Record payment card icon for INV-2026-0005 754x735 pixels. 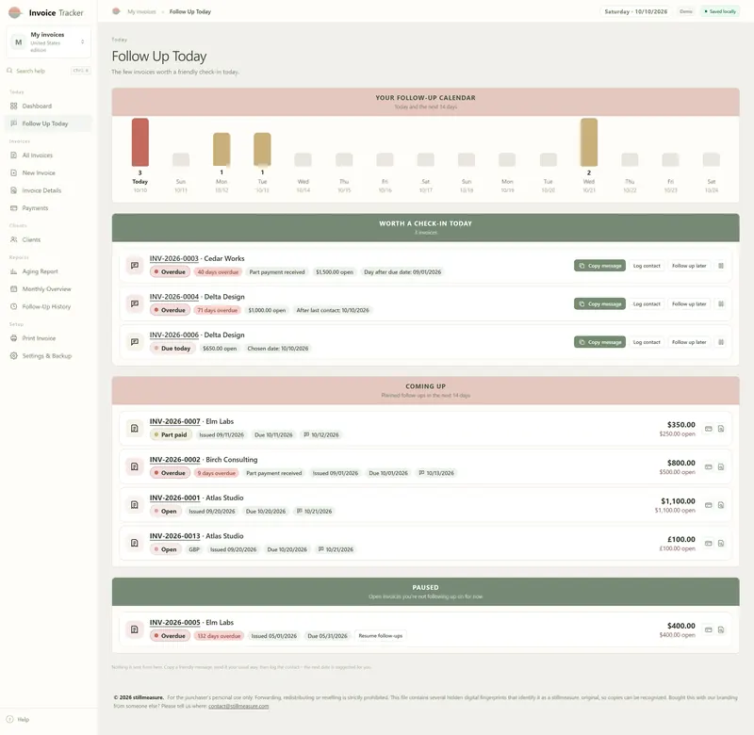click(709, 629)
